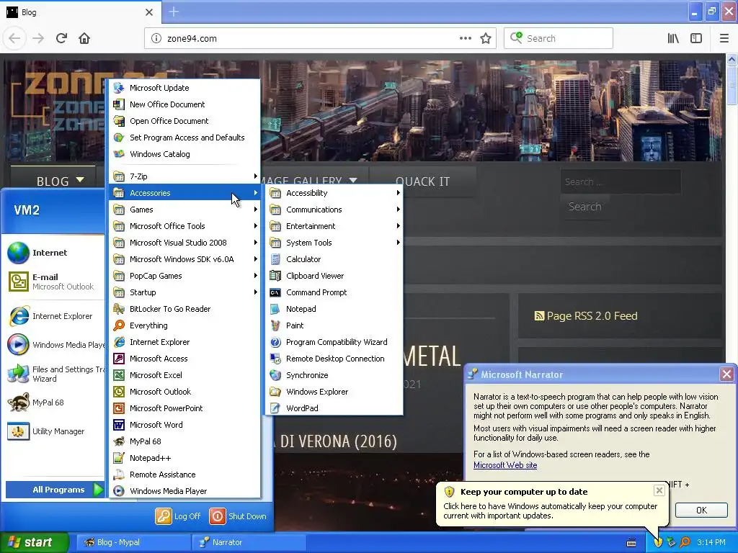Open Page RSS 2.0 Feed link
Image resolution: width=738 pixels, height=553 pixels.
point(586,315)
